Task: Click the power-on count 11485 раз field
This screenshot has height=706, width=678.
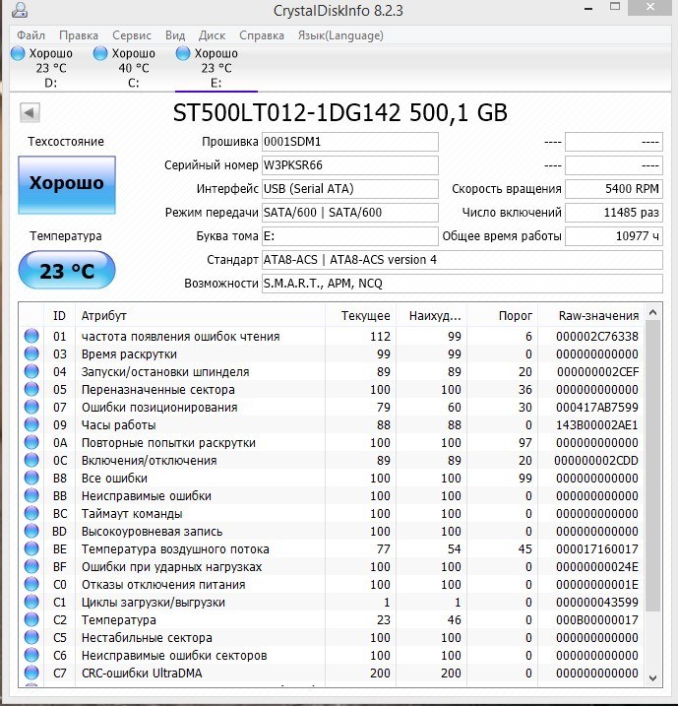Action: click(614, 213)
